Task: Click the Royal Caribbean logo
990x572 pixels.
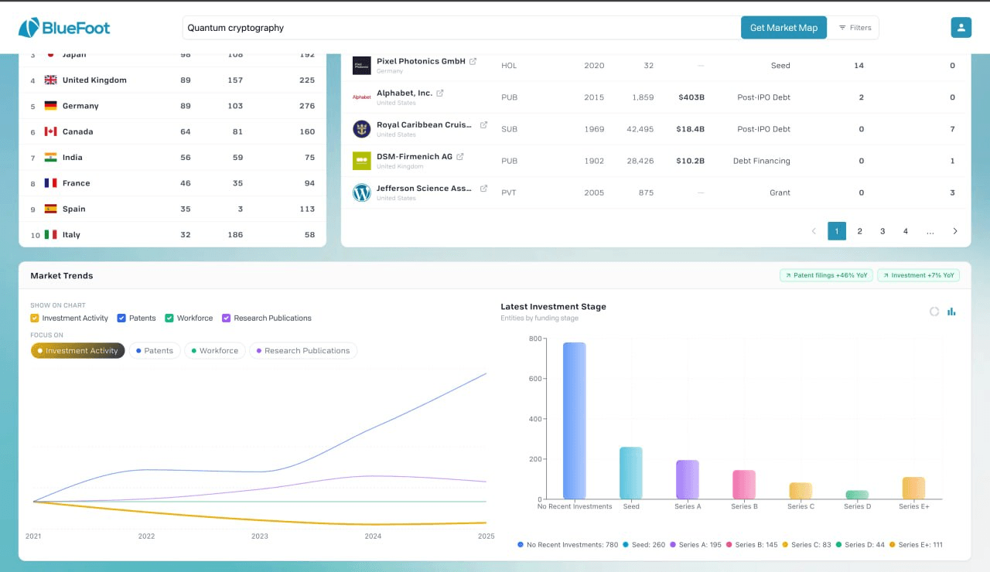Action: 362,129
